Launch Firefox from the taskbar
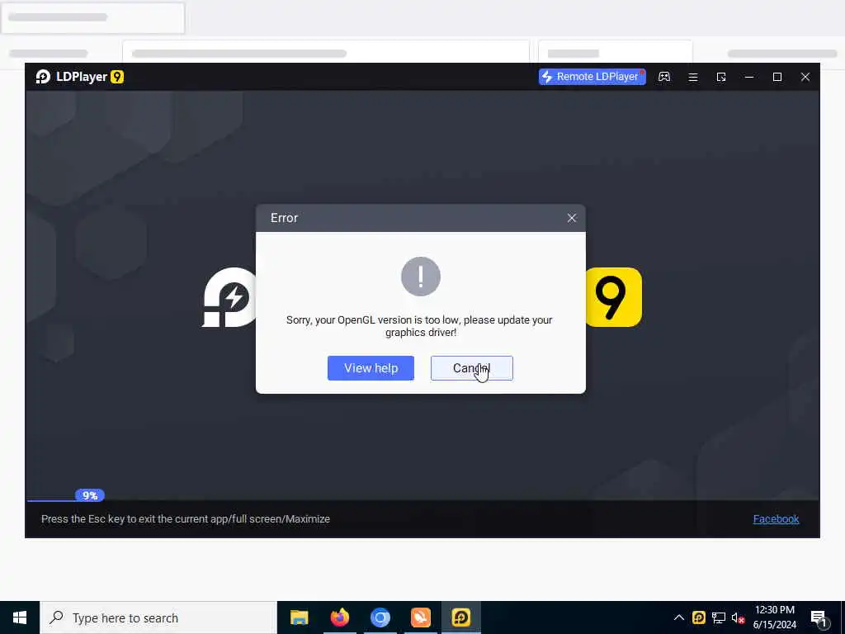The height and width of the screenshot is (634, 845). (339, 617)
